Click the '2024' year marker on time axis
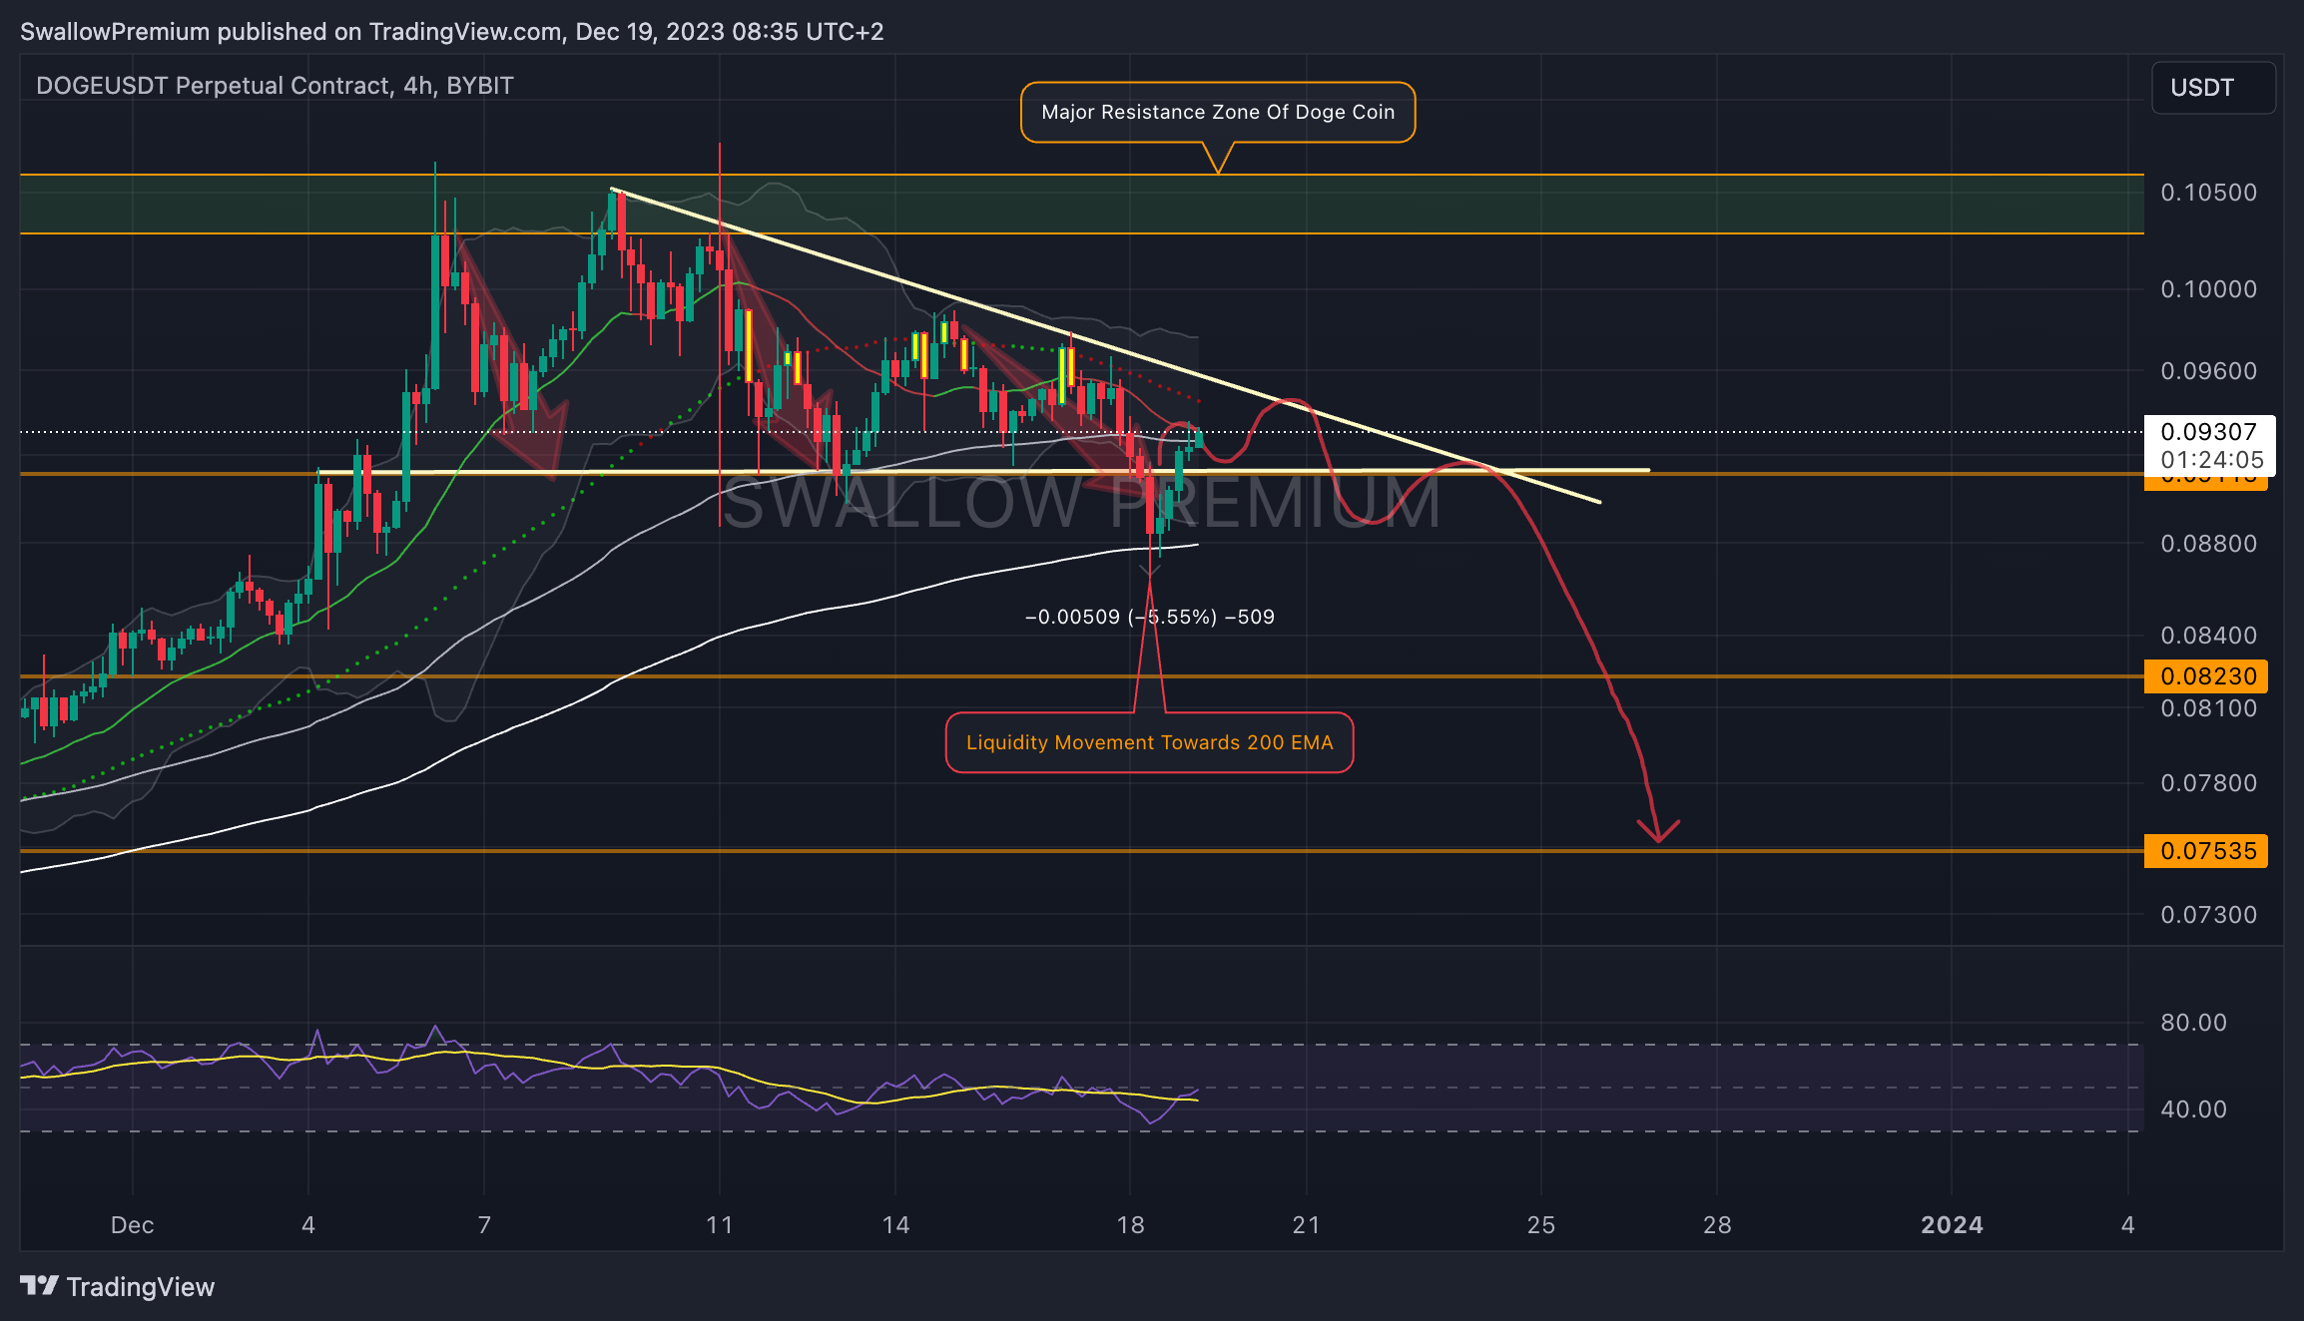The image size is (2304, 1321). pos(1952,1225)
